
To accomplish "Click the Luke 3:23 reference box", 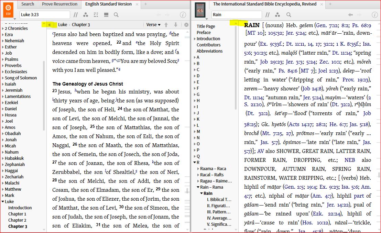I will 45,15.
